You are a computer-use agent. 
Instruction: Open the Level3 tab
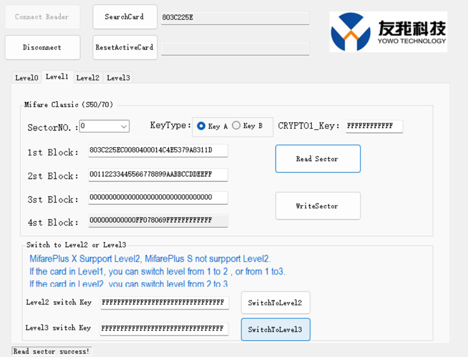pos(118,77)
